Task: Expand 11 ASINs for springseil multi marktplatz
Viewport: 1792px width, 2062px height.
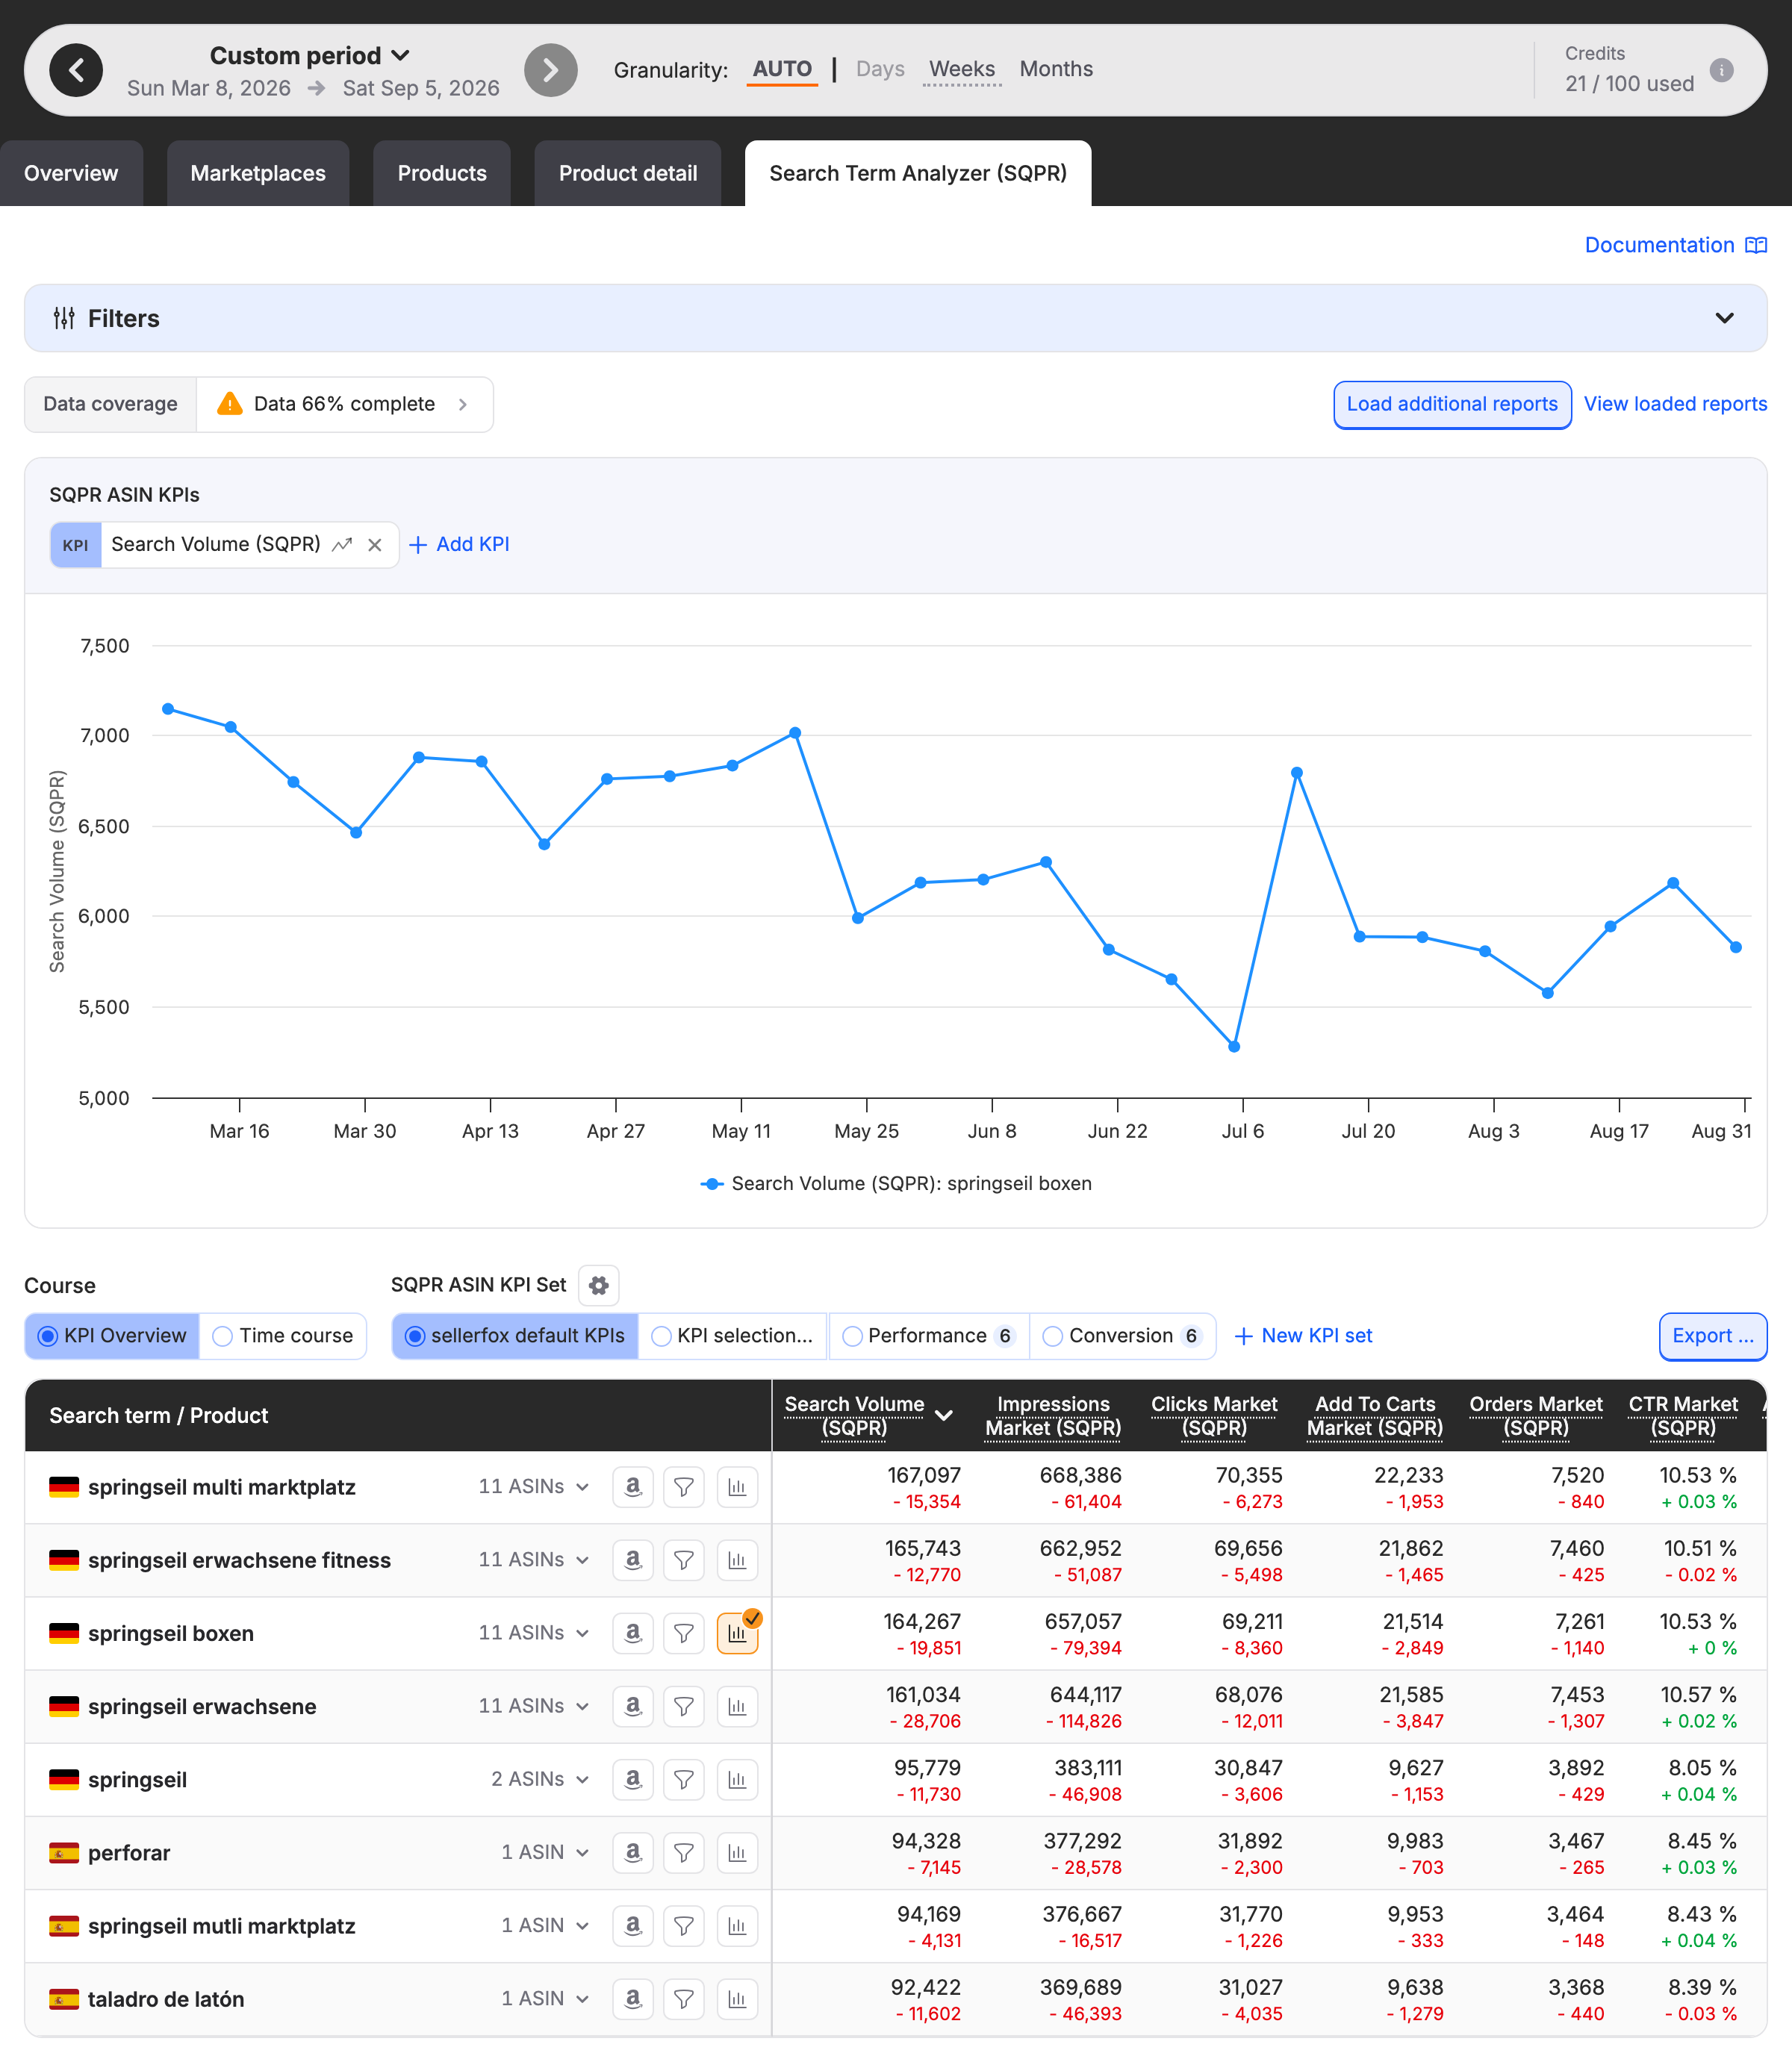Action: pyautogui.click(x=533, y=1487)
